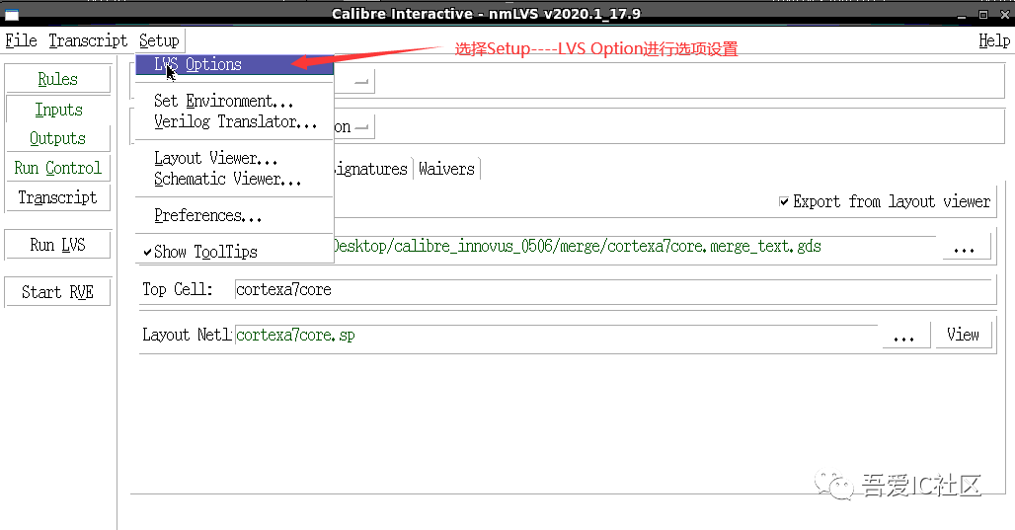Click the Setup menu
The image size is (1015, 530).
tap(159, 40)
